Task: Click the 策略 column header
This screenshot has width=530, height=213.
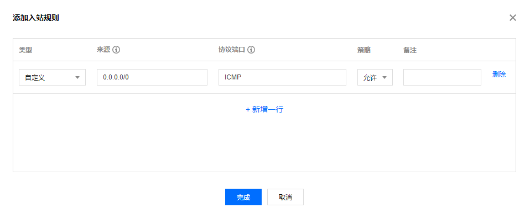Action: click(x=364, y=50)
